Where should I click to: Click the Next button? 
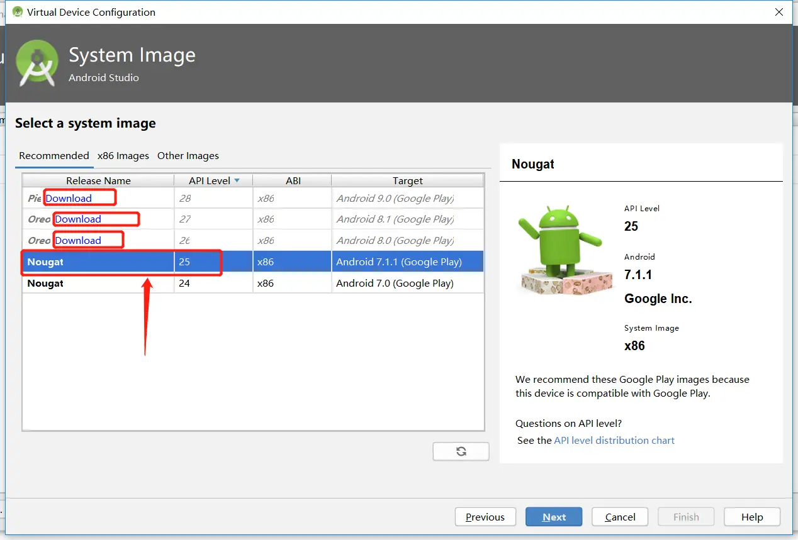(x=554, y=517)
